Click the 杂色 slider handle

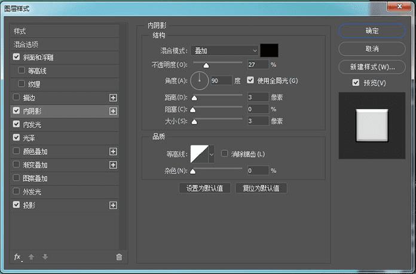point(193,171)
